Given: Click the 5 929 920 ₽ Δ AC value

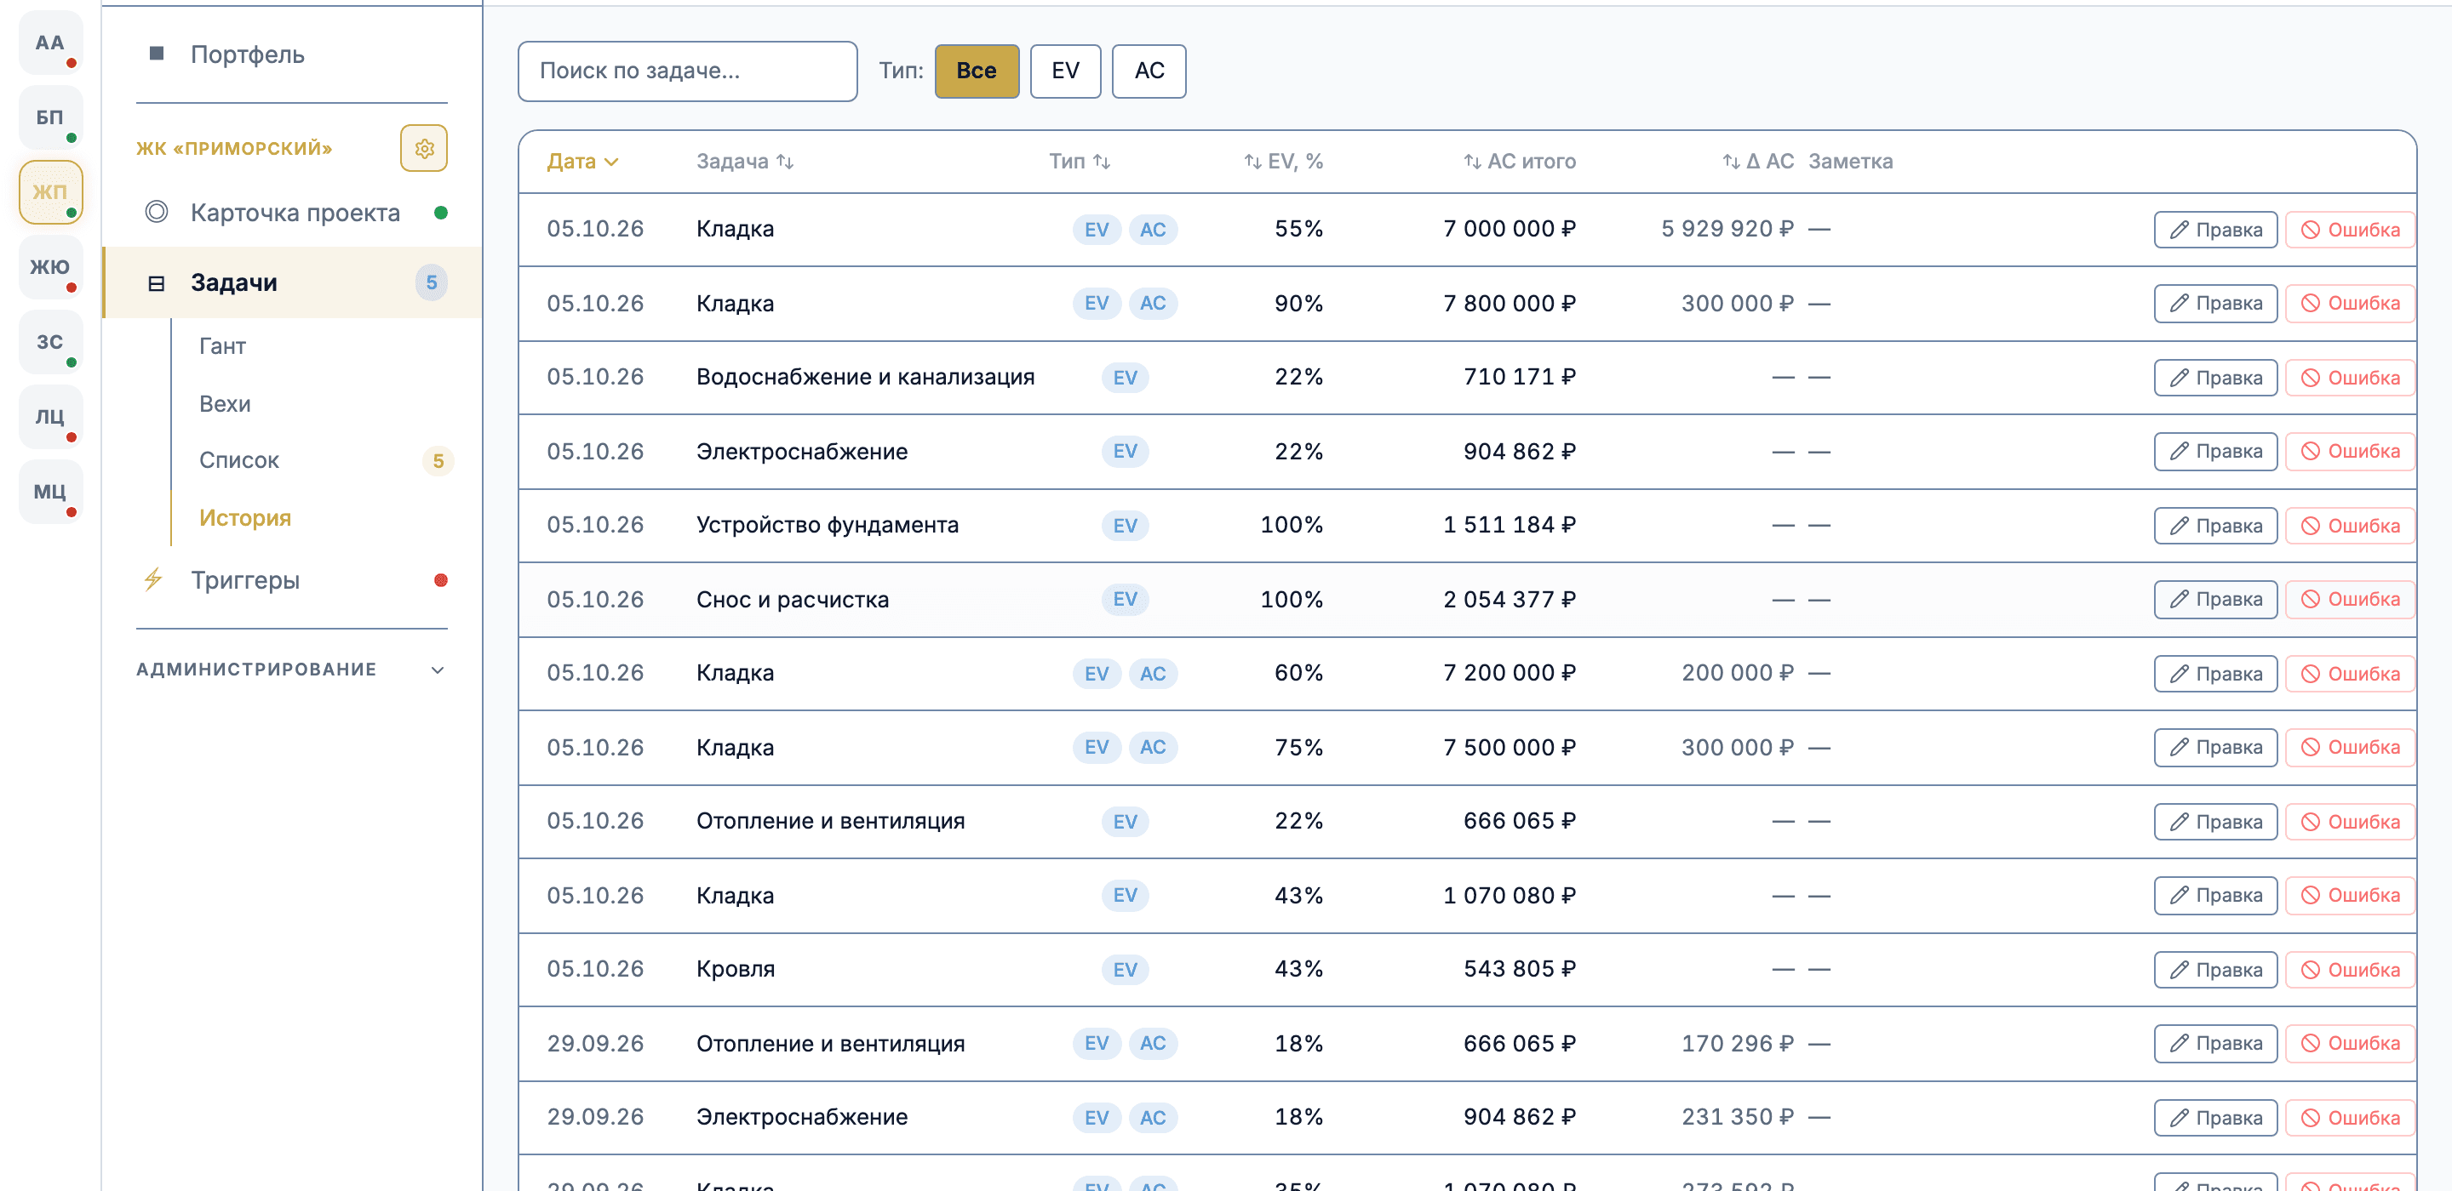Looking at the screenshot, I should point(1727,229).
